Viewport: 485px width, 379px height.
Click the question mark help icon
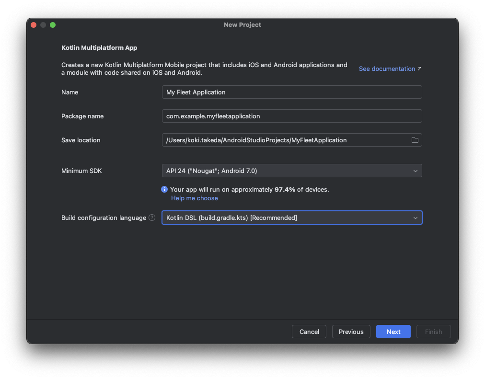click(152, 218)
